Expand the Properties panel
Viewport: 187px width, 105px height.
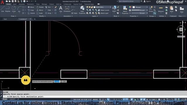(x=134, y=16)
